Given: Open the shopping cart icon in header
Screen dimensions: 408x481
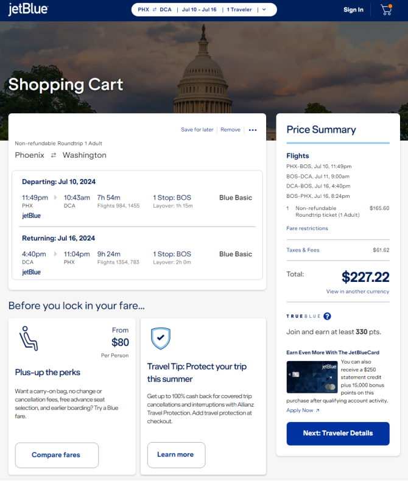Looking at the screenshot, I should [386, 10].
